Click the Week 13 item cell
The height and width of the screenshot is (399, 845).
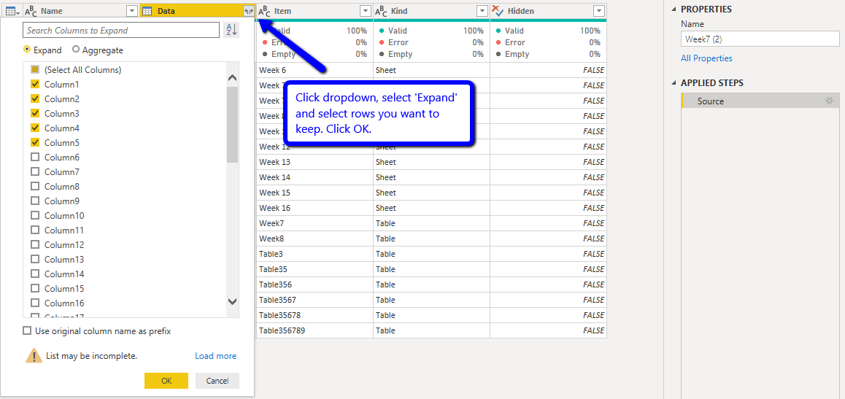(x=315, y=162)
